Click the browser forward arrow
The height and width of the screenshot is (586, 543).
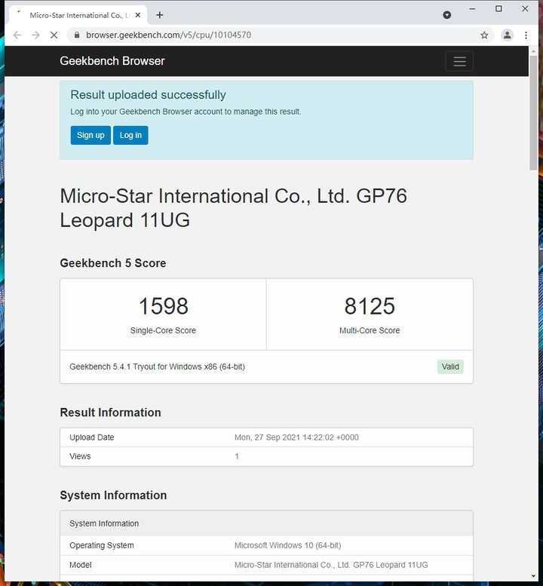click(35, 35)
